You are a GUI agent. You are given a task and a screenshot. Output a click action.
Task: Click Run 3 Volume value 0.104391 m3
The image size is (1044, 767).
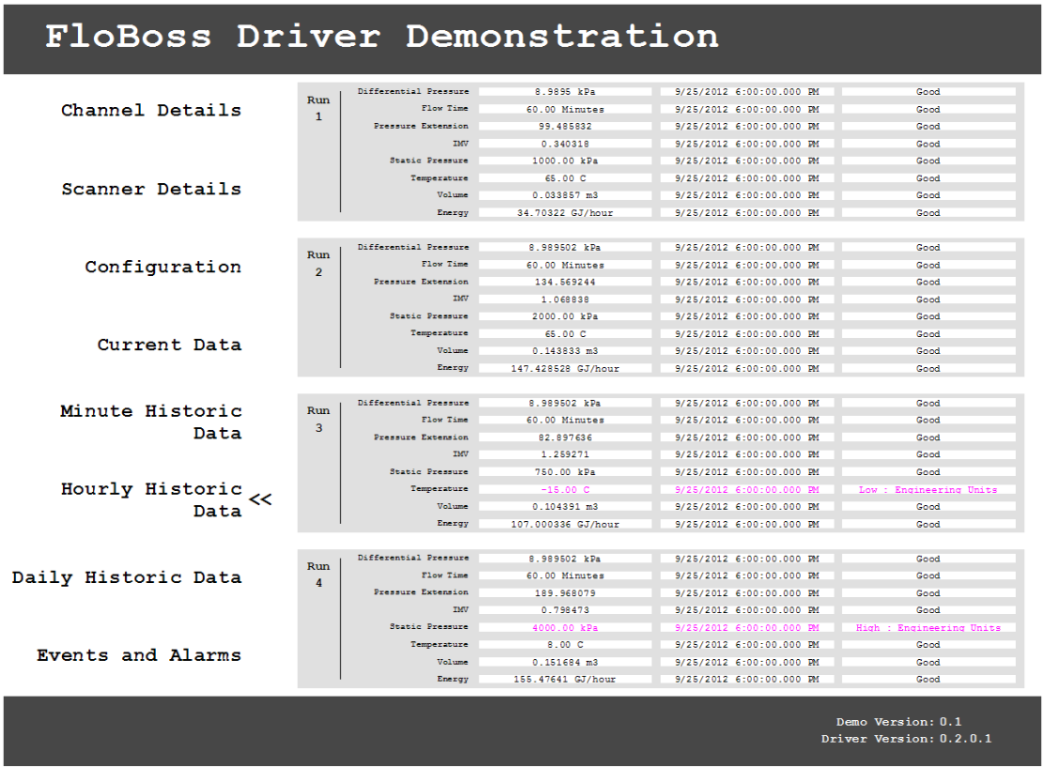pos(564,507)
